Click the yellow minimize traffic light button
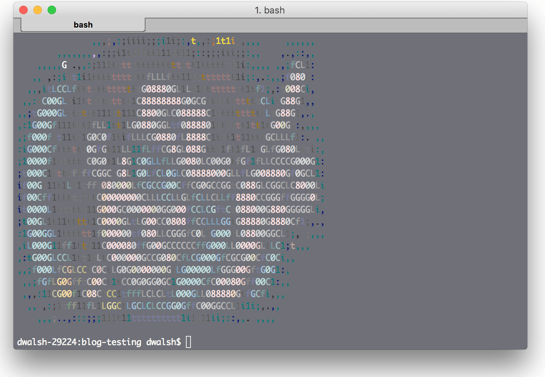Screen dimensions: 545x377 38,10
